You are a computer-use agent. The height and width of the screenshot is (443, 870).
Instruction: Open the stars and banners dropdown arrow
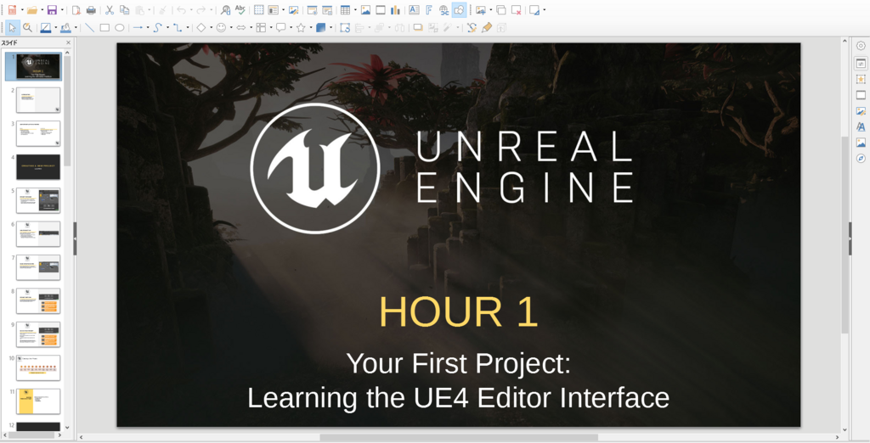coord(311,28)
